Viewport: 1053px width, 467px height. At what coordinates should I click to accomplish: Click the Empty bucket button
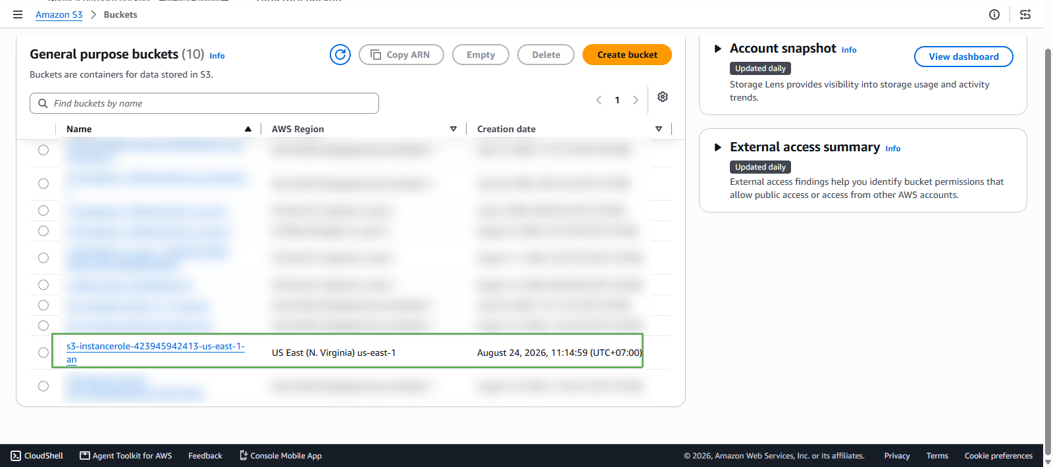[480, 55]
